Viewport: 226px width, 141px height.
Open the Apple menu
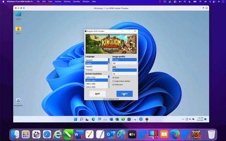3,2
